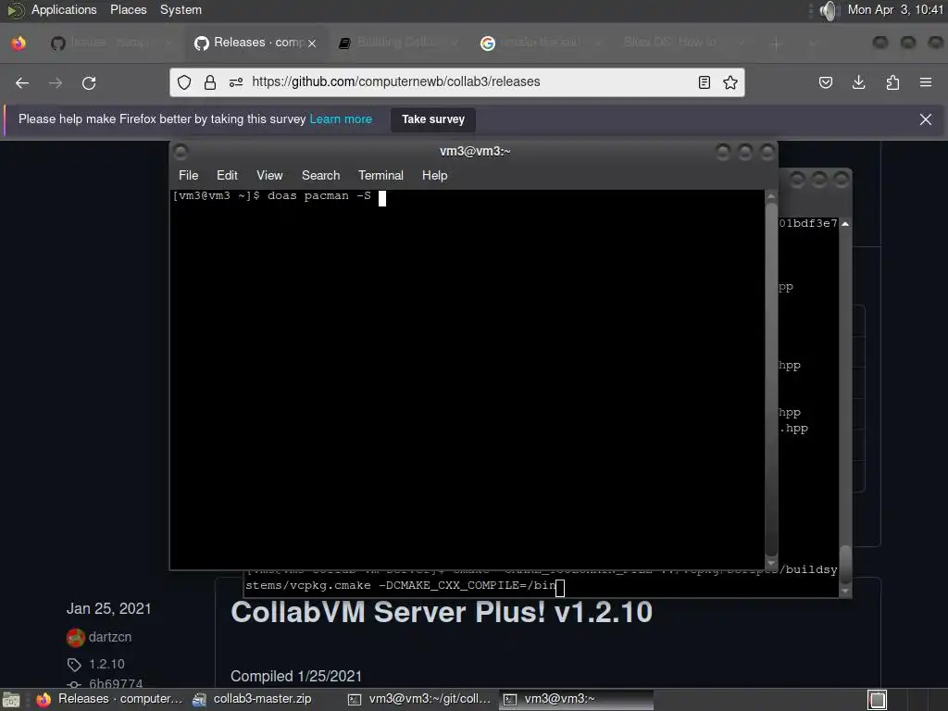Screen dimensions: 948x711
Task: Go back in Firefox using the back arrow
Action: [x=22, y=82]
